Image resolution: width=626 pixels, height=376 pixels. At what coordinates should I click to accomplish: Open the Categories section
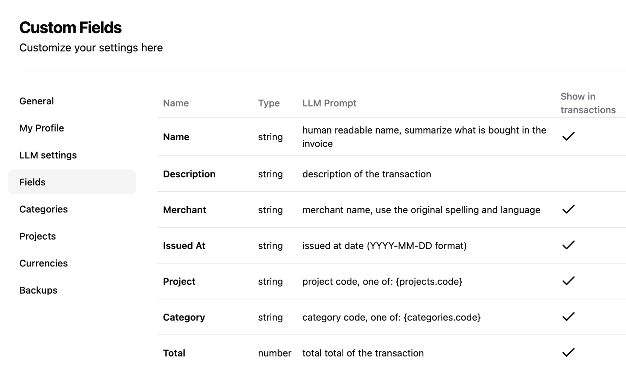(43, 209)
